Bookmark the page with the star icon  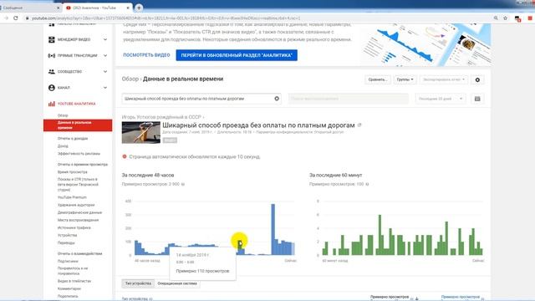[505, 18]
